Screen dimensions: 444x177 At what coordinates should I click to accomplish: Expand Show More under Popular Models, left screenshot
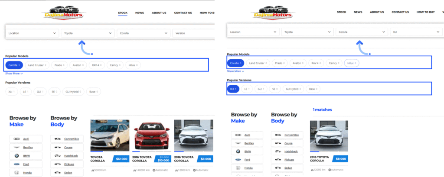14,74
